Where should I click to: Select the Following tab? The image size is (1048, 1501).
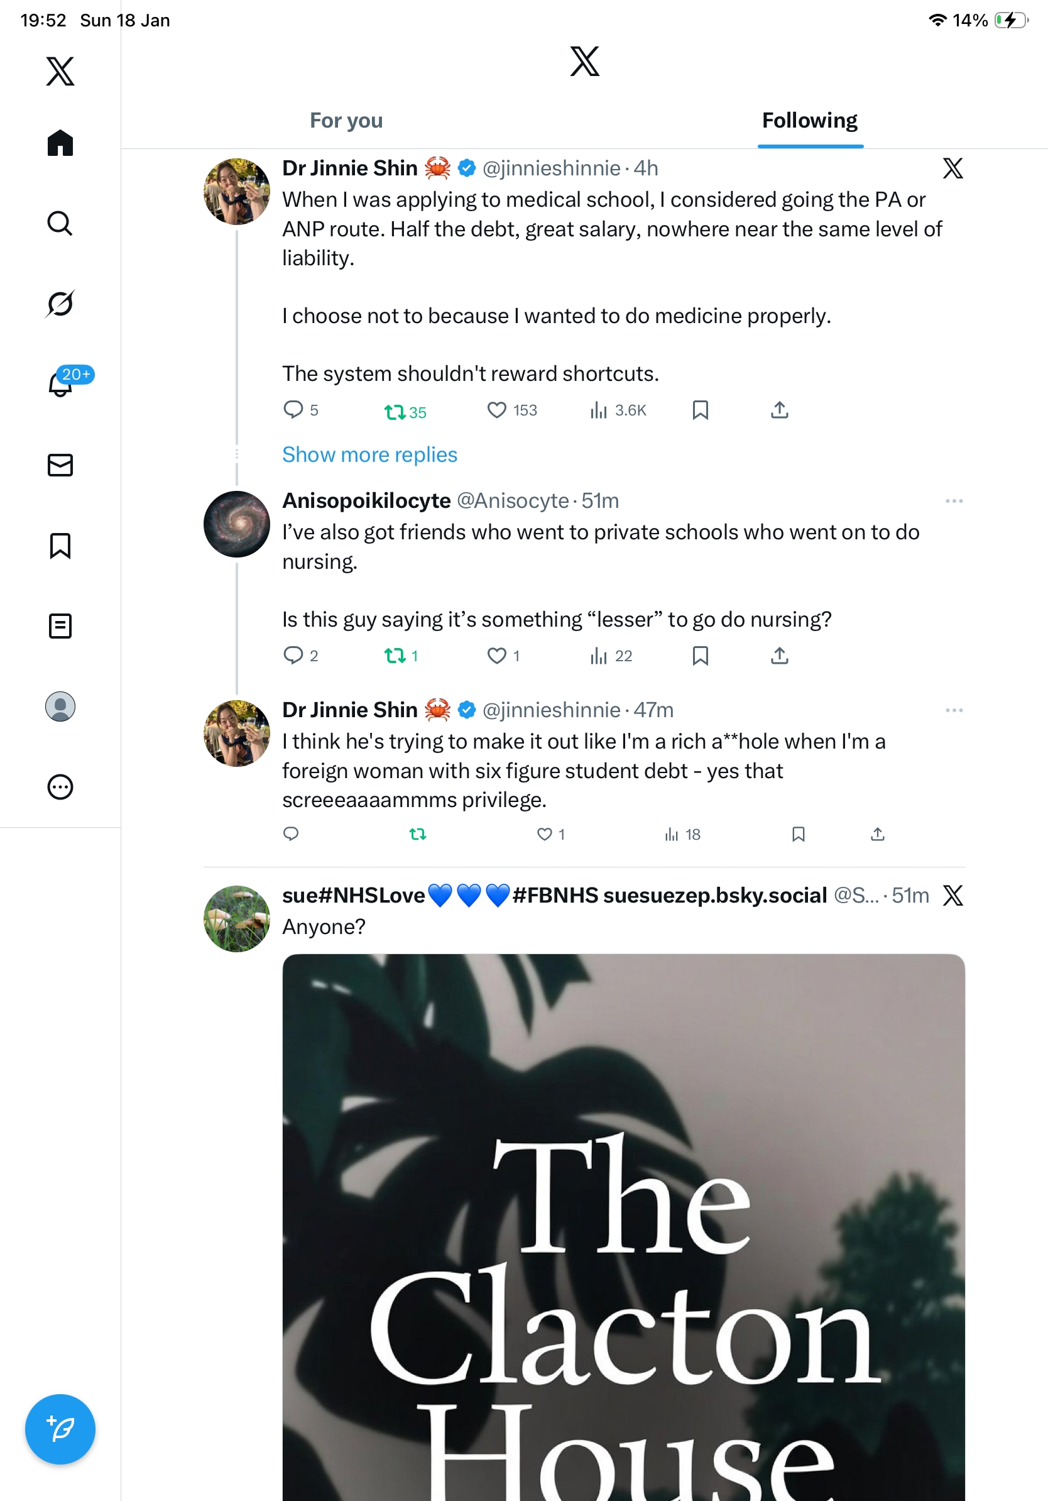809,121
